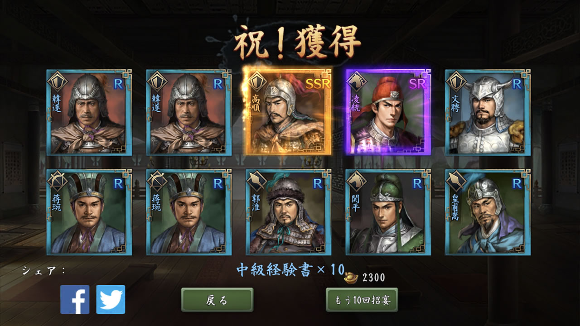The image size is (580, 326).
Task: Share result via the Facebook icon
Action: coord(75,299)
